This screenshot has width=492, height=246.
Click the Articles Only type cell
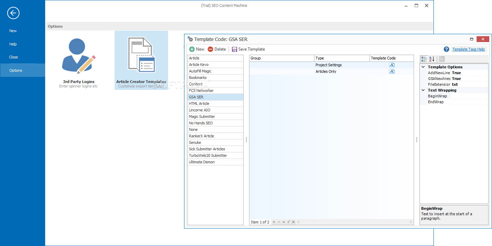tap(342, 71)
